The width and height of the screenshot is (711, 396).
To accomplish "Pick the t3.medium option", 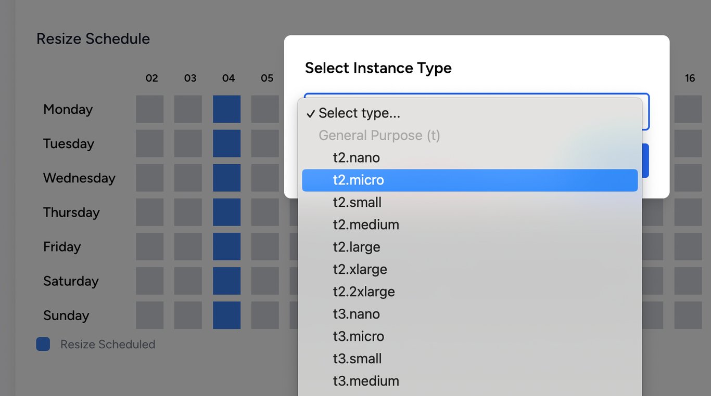I will [366, 381].
